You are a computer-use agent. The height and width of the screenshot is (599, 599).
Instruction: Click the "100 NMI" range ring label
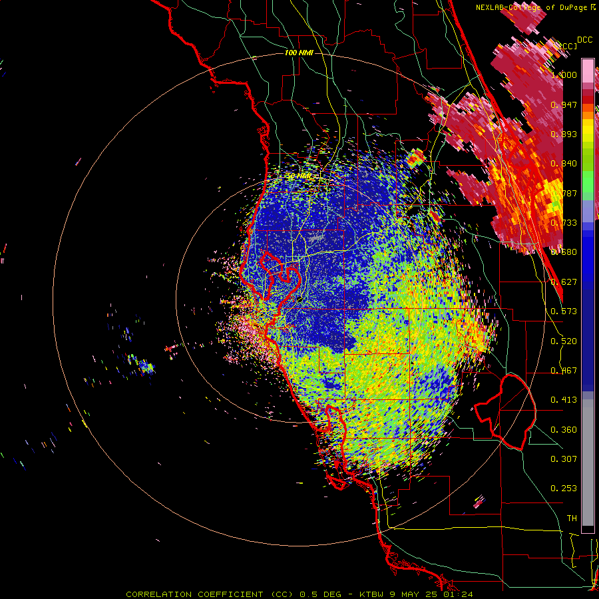[299, 53]
